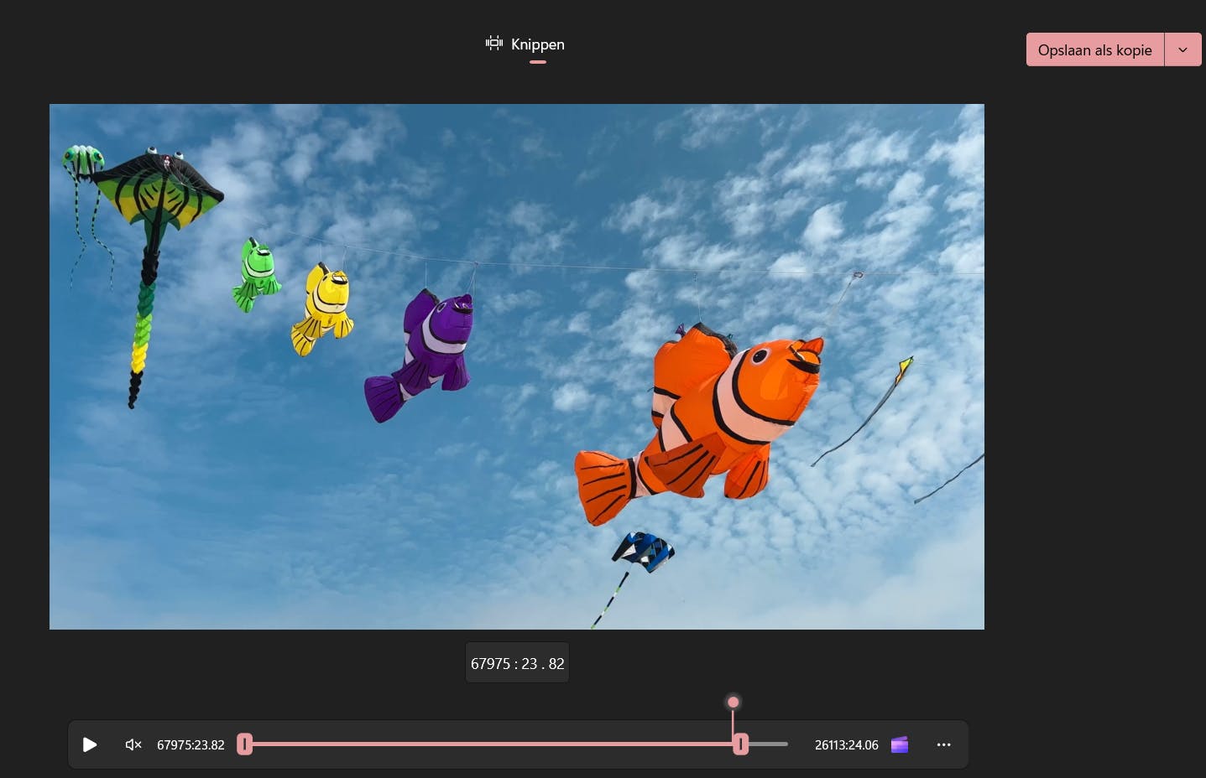Click the video preview frame
1206x778 pixels.
(x=517, y=366)
